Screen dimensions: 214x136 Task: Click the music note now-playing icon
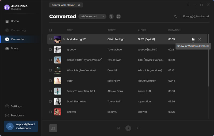click(x=53, y=128)
